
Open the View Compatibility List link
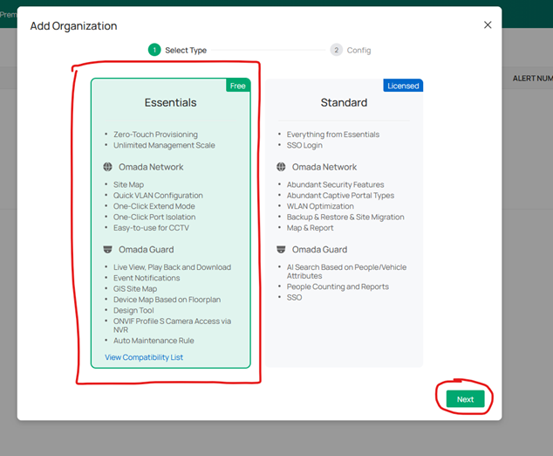144,357
